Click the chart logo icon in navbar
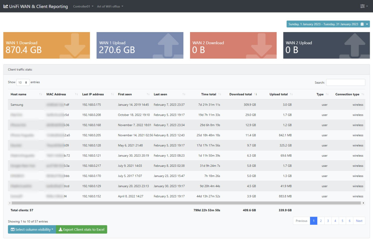This screenshot has width=373, height=242. [x=6, y=6]
